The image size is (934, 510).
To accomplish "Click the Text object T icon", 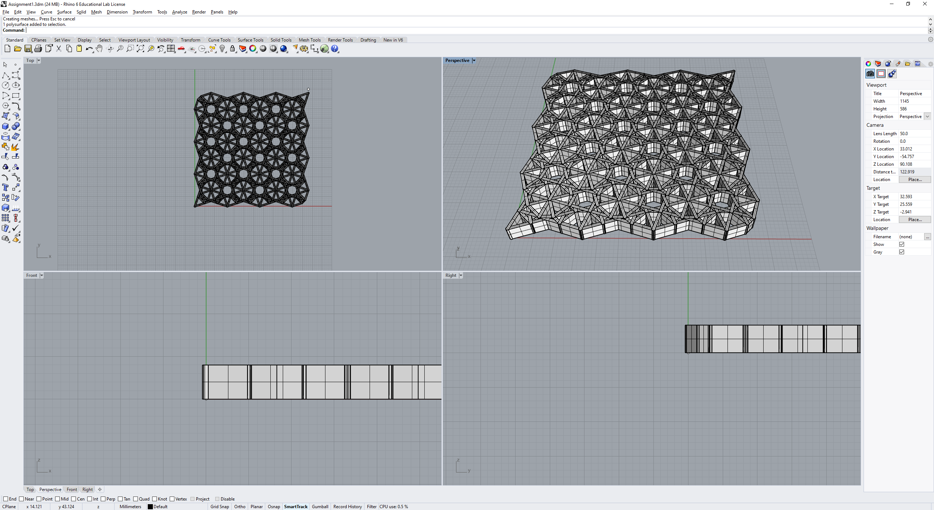I will click(x=5, y=188).
